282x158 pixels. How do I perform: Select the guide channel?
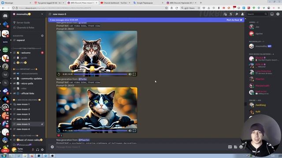tap(24, 57)
